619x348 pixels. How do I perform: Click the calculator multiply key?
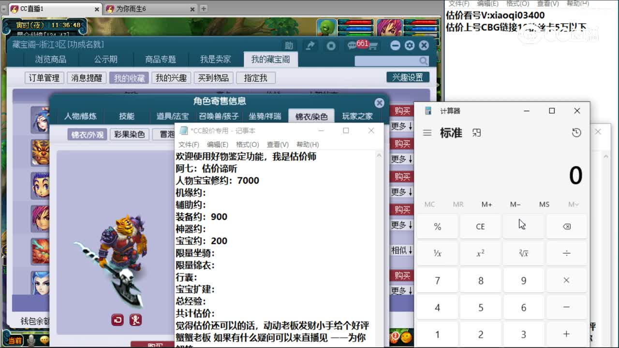tap(567, 280)
